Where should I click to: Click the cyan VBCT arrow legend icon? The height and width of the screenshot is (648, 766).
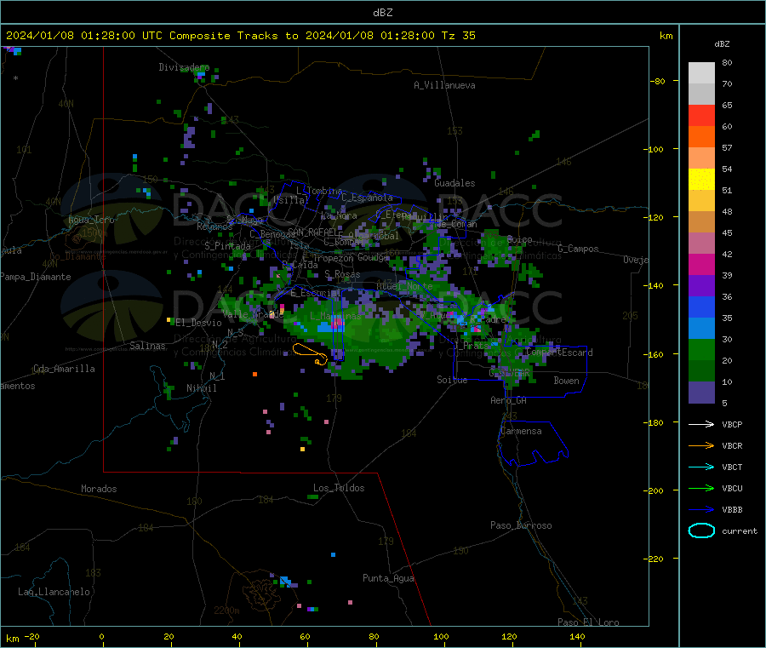[x=701, y=467]
